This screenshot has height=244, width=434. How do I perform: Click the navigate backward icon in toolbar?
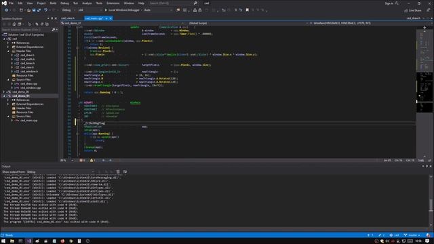point(6,10)
